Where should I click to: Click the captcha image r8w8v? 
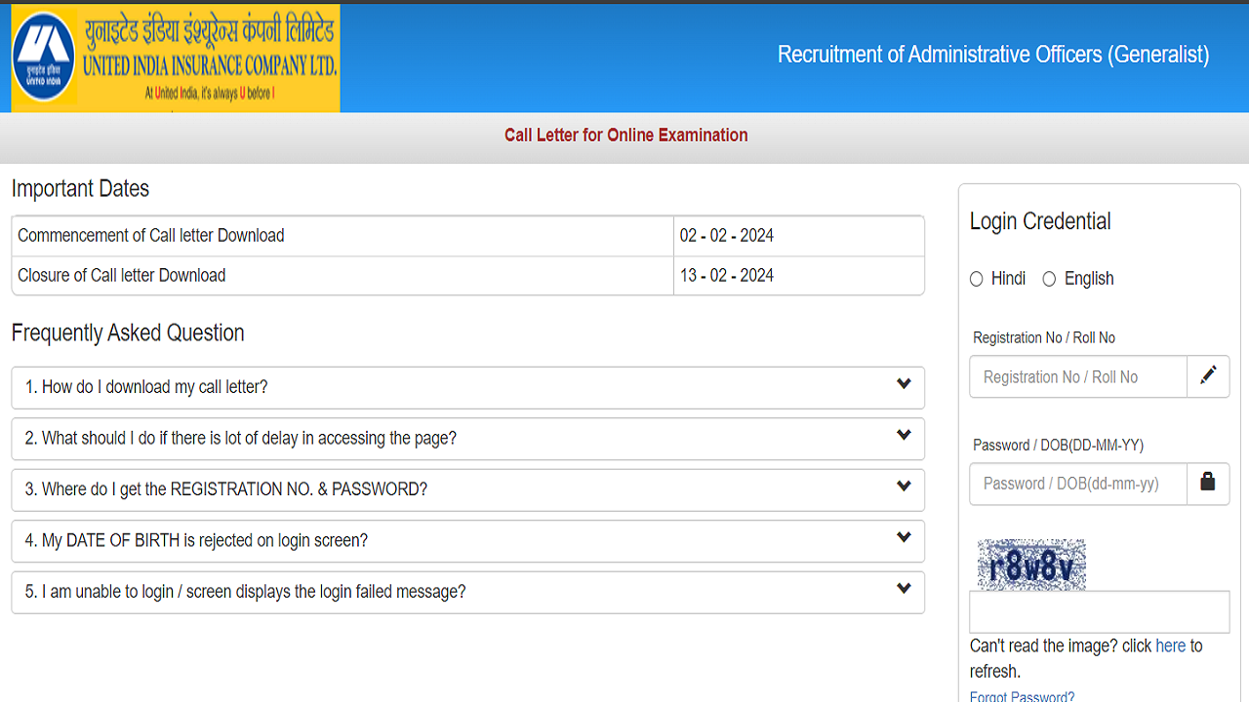pyautogui.click(x=1031, y=565)
